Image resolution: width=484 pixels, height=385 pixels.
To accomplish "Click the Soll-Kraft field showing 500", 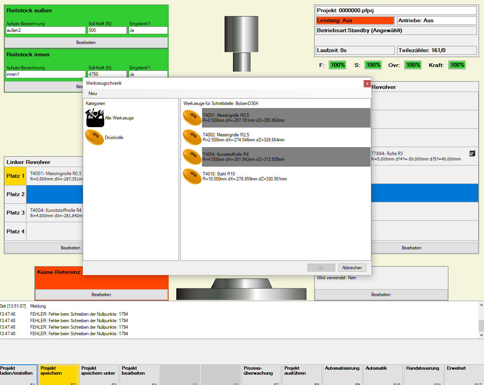I will [107, 30].
